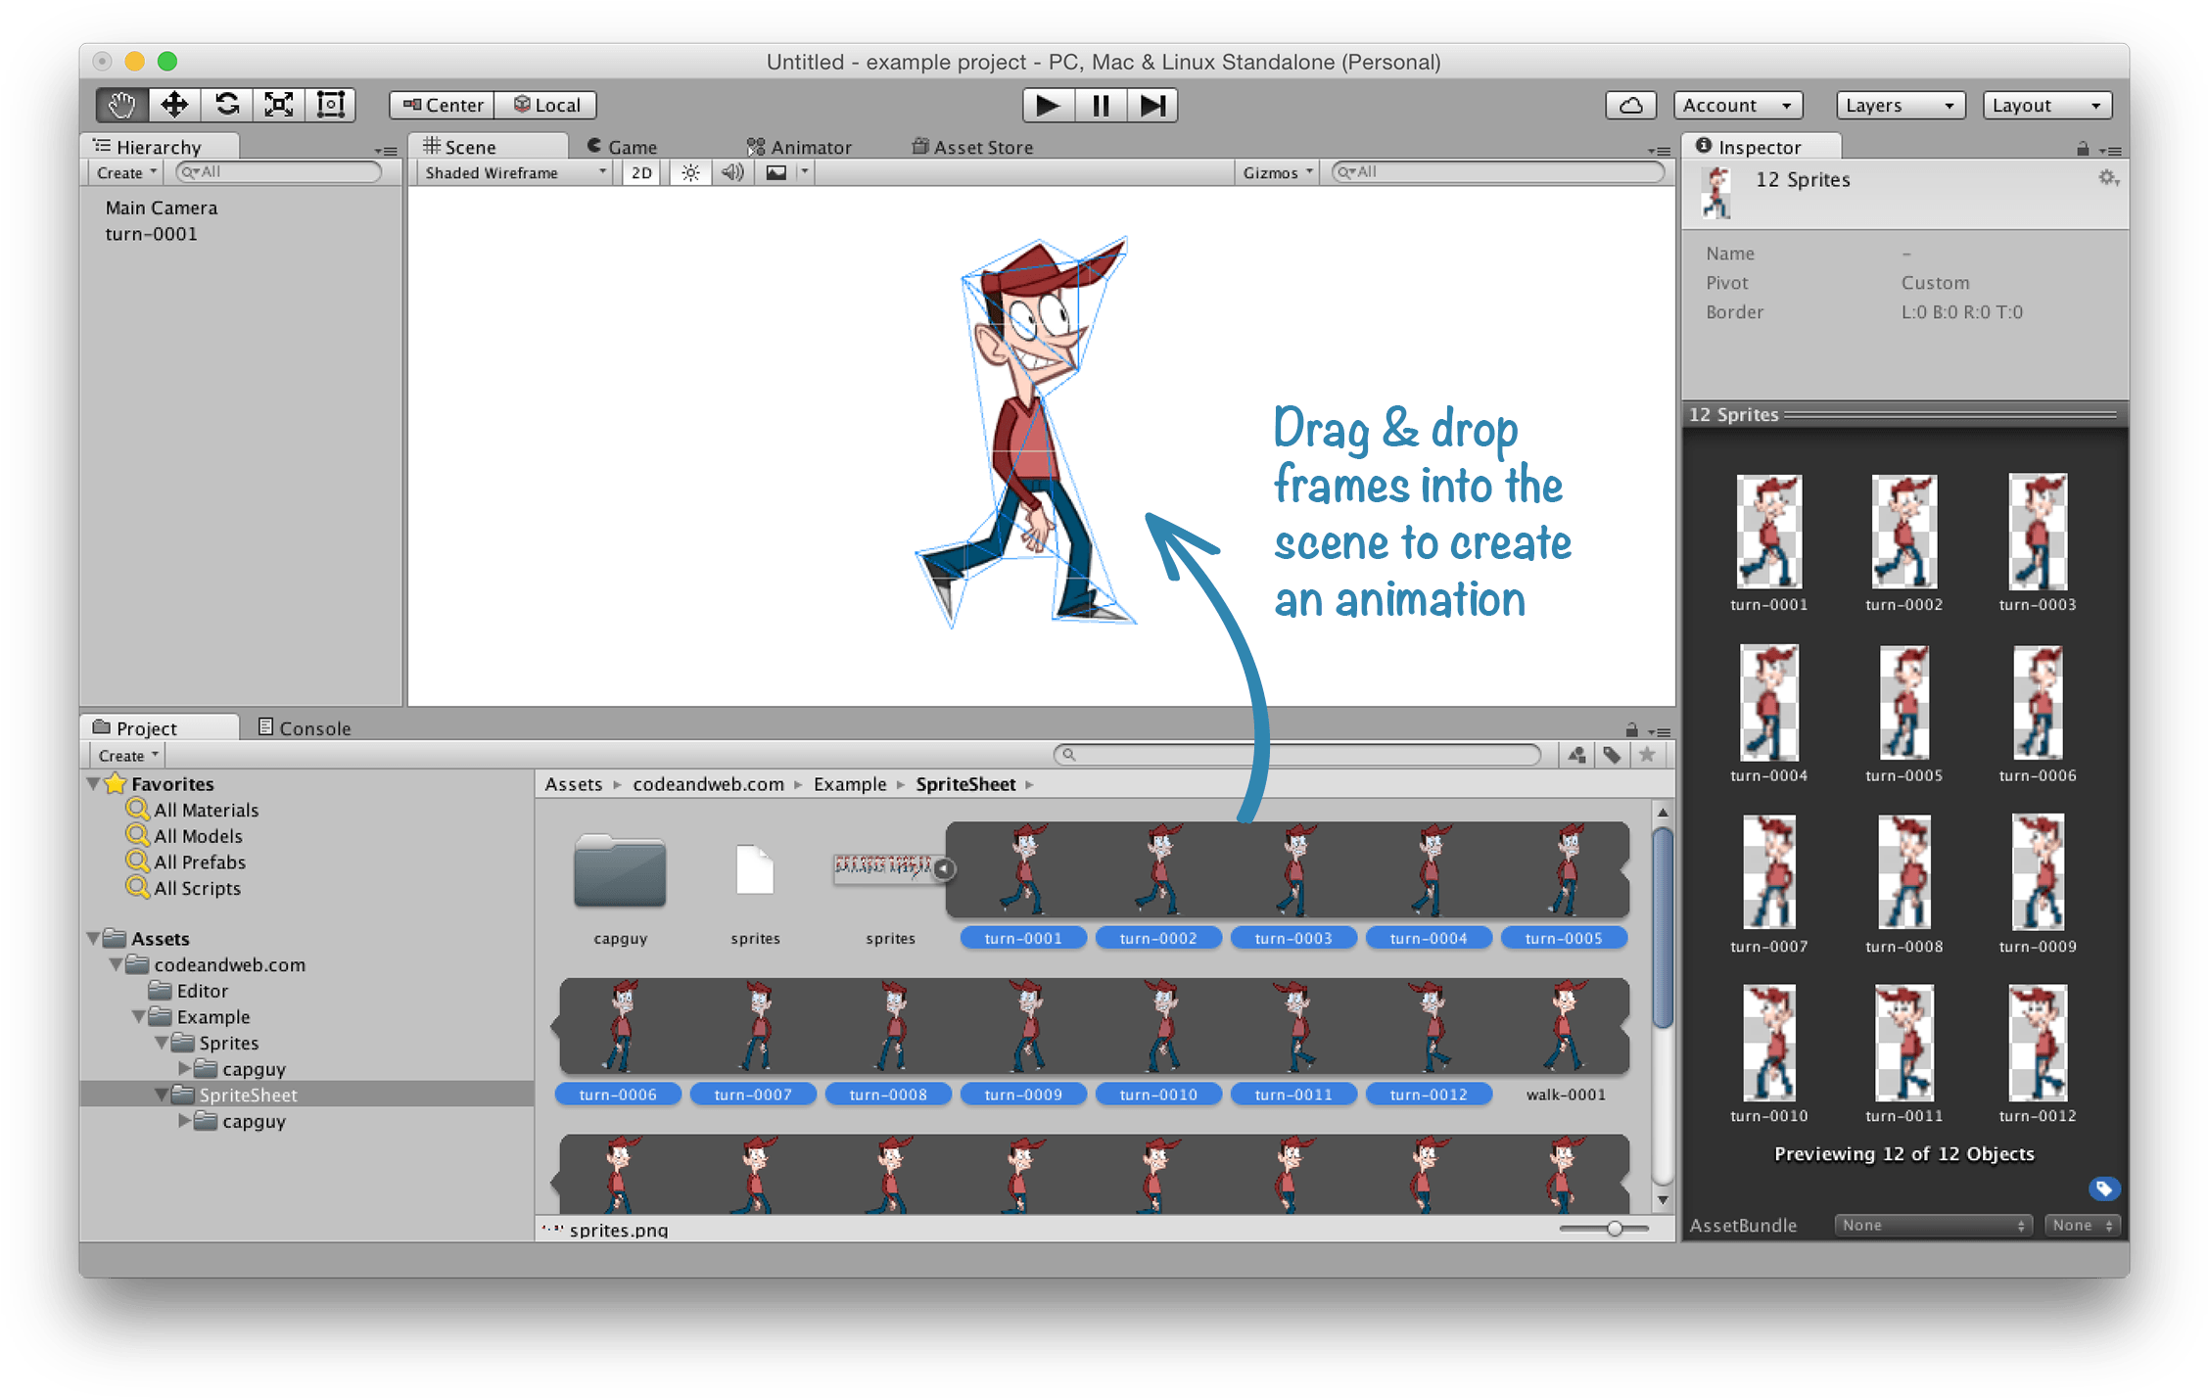Click the Project assets vertical scrollbar

pos(1662,927)
